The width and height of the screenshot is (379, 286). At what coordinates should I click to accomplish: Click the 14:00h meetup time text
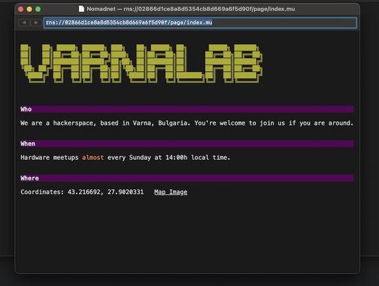(x=176, y=158)
